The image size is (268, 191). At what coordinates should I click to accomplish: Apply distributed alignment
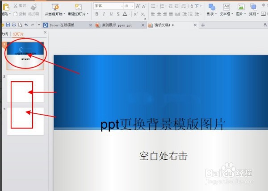(177, 14)
